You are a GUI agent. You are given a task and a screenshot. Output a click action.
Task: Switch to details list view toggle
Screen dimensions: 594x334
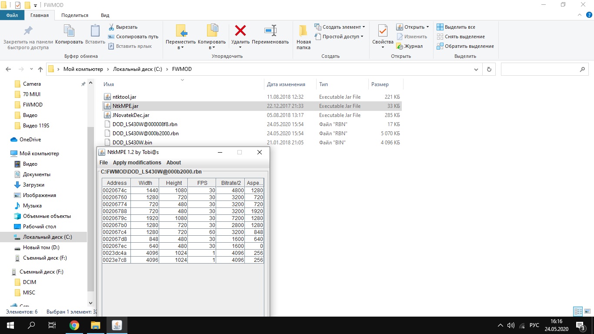tap(578, 311)
